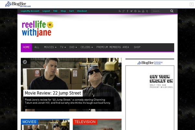Screen dimensions: 195x130
Task: Open PREMIUM MEMBERS AREA menu item
Action: (113, 47)
